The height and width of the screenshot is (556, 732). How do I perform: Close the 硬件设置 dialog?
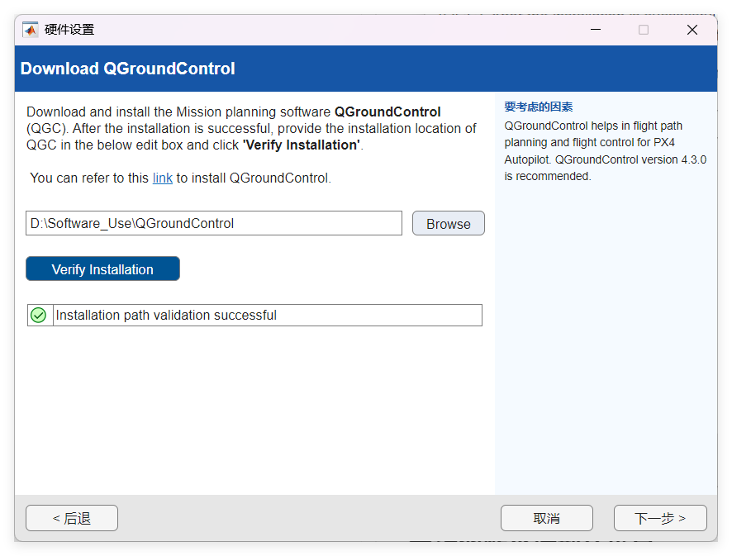click(692, 30)
